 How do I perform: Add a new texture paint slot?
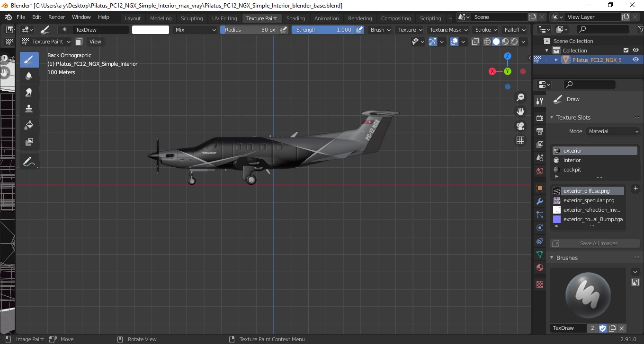(x=635, y=189)
